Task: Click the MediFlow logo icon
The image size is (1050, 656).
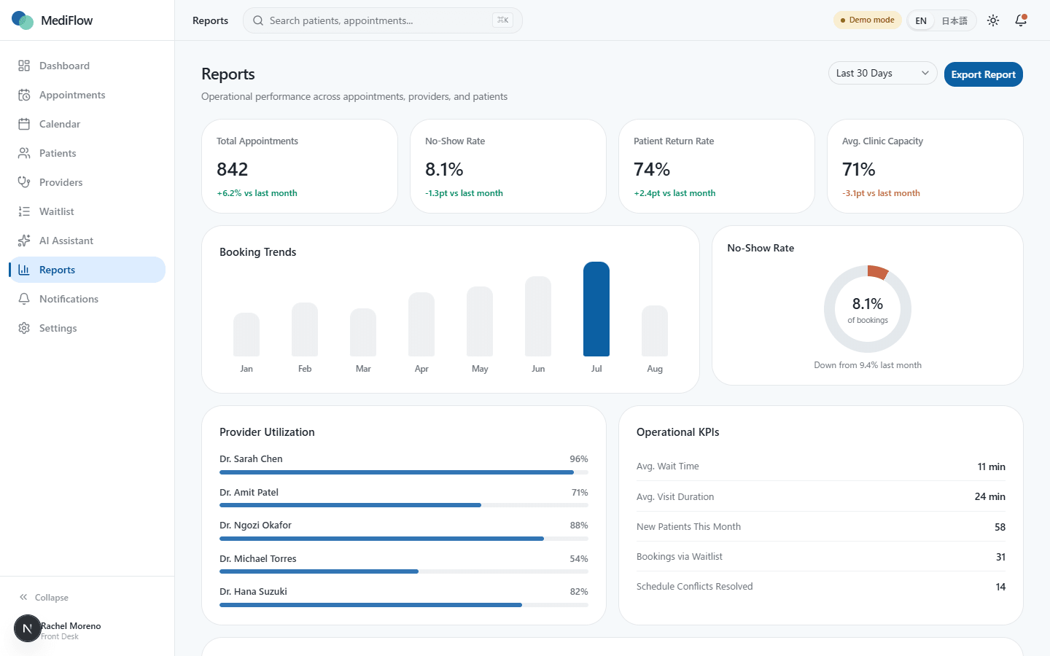Action: [x=23, y=20]
